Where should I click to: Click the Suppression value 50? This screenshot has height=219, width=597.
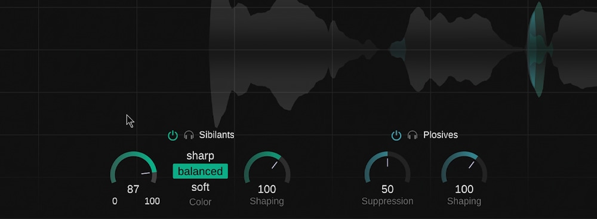tap(387, 189)
